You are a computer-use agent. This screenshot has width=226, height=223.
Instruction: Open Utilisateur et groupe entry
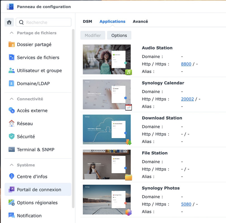coord(38,71)
